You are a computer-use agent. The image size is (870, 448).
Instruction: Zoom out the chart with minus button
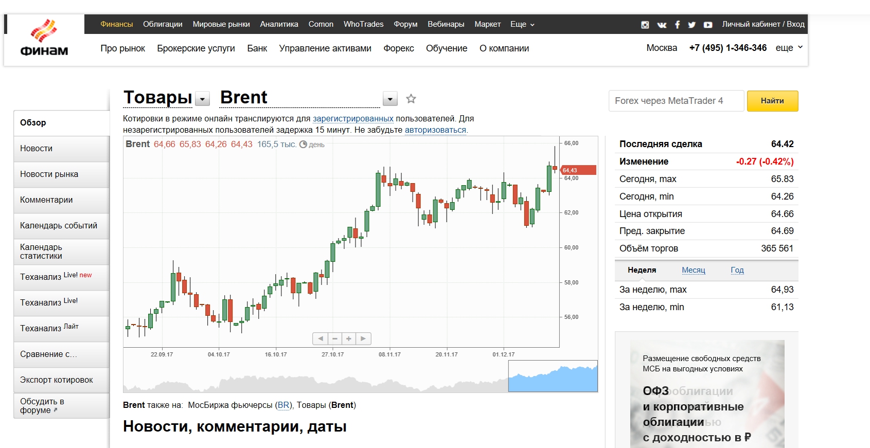click(335, 338)
